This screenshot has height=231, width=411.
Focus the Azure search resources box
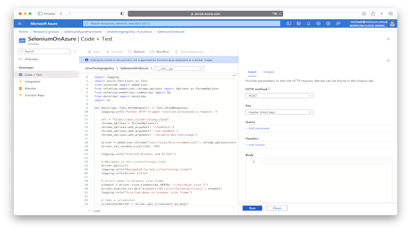pos(182,23)
